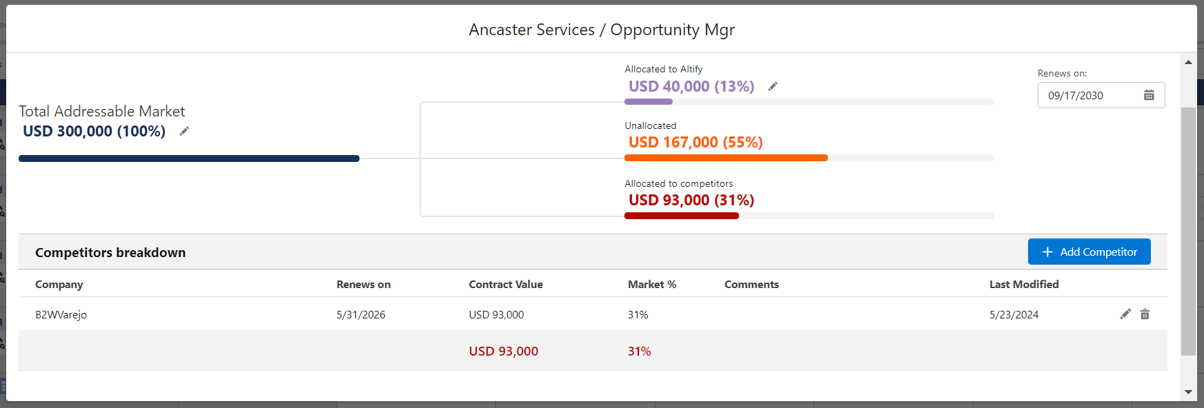Click the Last Modified column header

tap(1024, 284)
